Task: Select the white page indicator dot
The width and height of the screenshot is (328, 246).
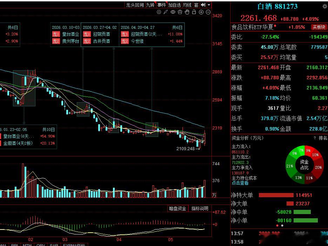Action: [282, 226]
